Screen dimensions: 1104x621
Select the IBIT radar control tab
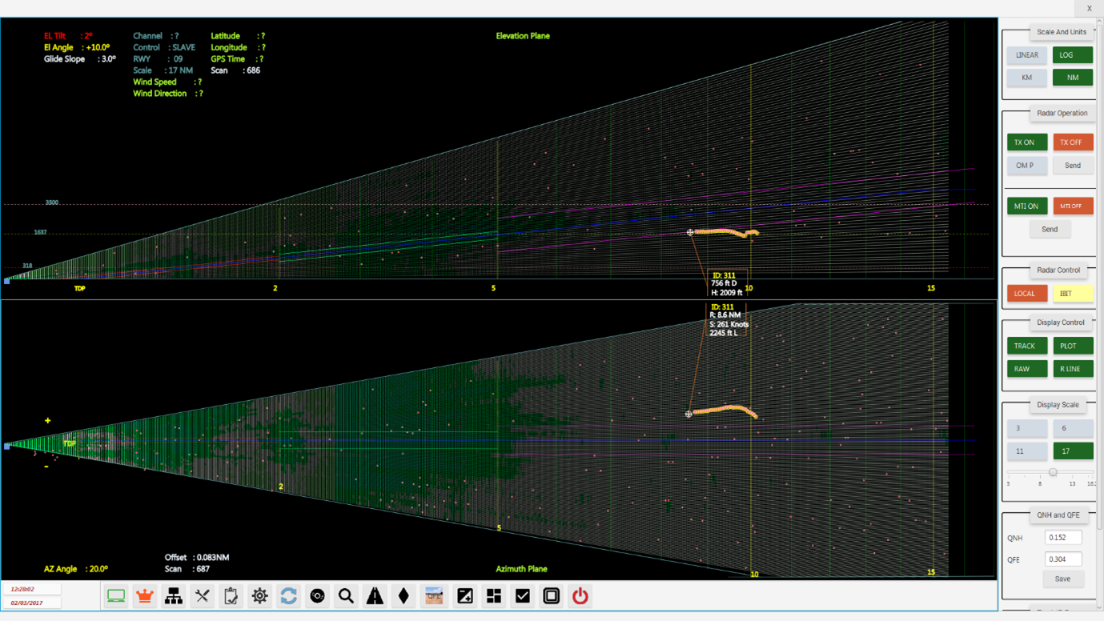pos(1073,293)
